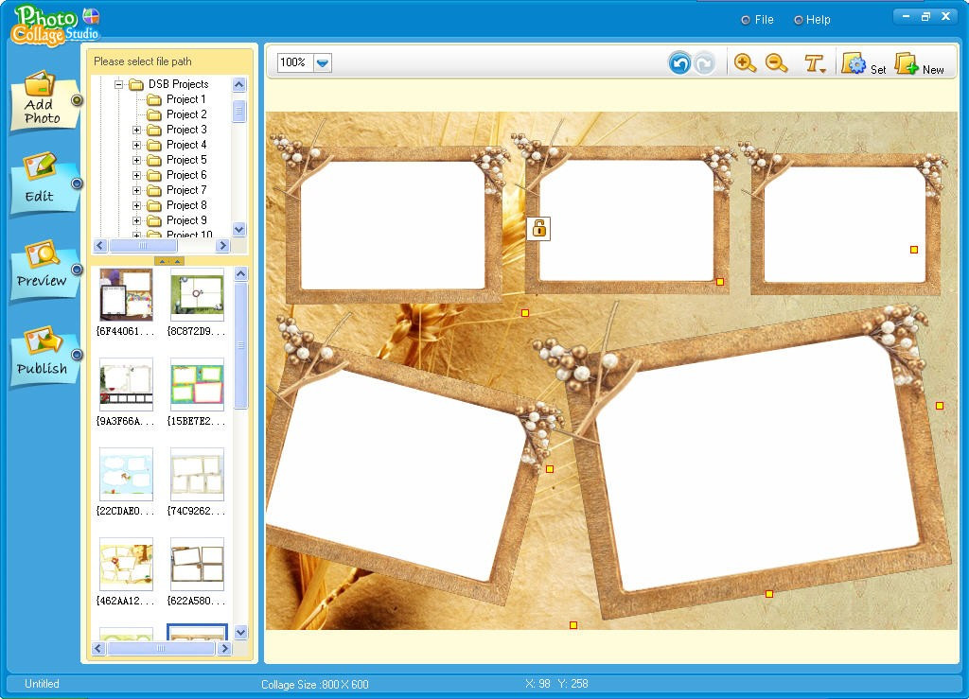Click the Photo Collage Studio logo
Viewport: 969px width, 699px height.
click(56, 26)
